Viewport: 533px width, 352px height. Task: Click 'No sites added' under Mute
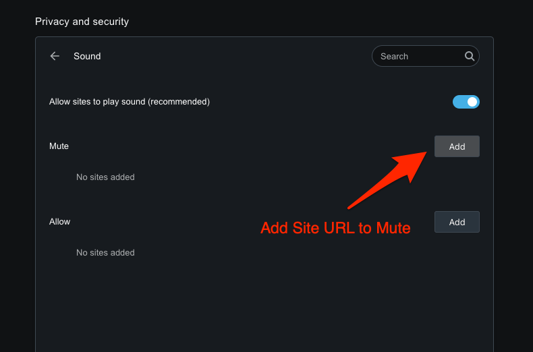pyautogui.click(x=105, y=177)
